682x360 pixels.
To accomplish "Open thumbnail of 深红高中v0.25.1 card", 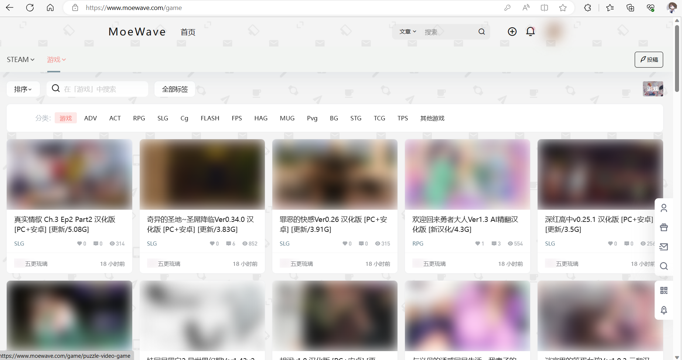I will [x=600, y=174].
